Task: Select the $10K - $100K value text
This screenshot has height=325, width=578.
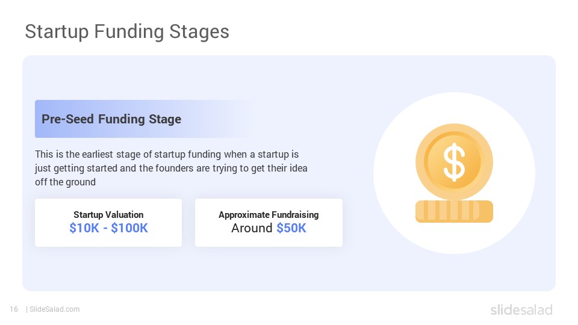Action: click(x=109, y=228)
